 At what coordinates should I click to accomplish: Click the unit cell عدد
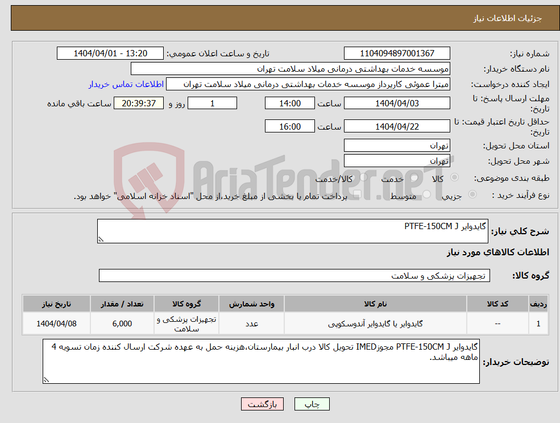click(x=251, y=324)
